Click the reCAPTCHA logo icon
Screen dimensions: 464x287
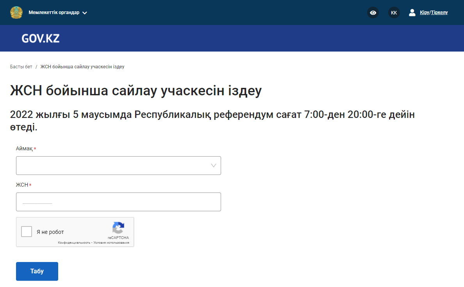[118, 228]
